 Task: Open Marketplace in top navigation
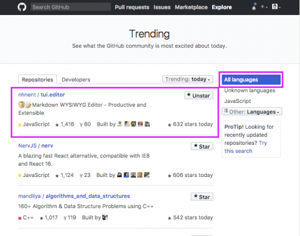coord(191,7)
